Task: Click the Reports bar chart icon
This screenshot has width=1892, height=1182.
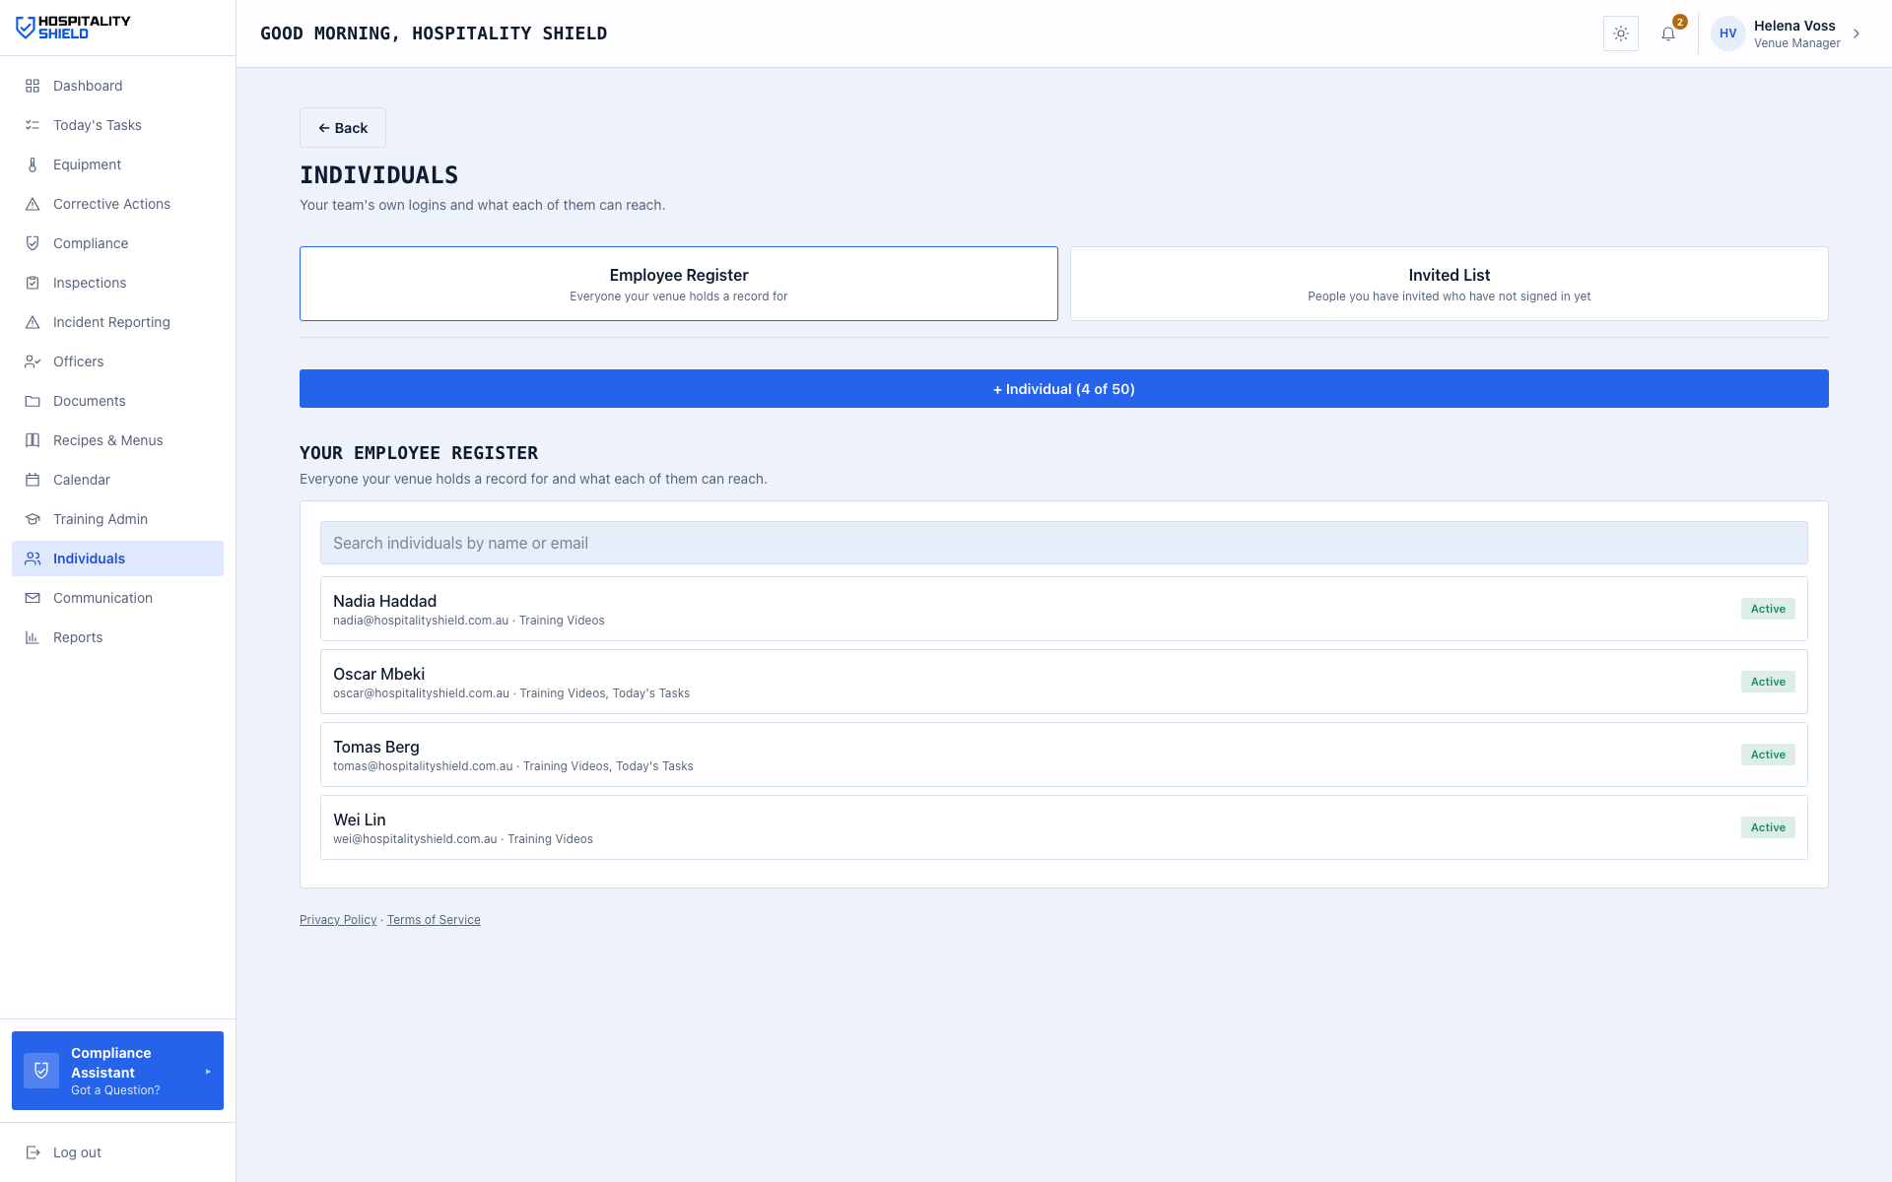Action: pyautogui.click(x=33, y=637)
